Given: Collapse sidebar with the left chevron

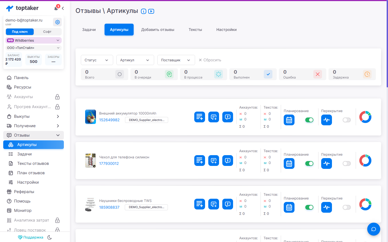Looking at the screenshot, I should pos(63,8).
